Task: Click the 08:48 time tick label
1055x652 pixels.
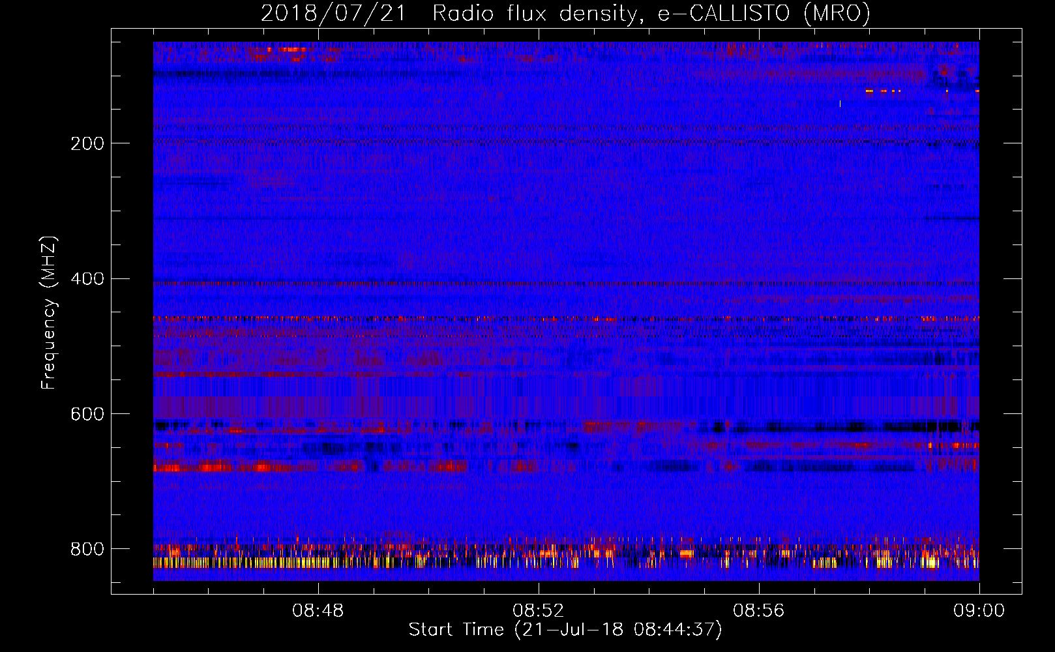Action: [318, 611]
